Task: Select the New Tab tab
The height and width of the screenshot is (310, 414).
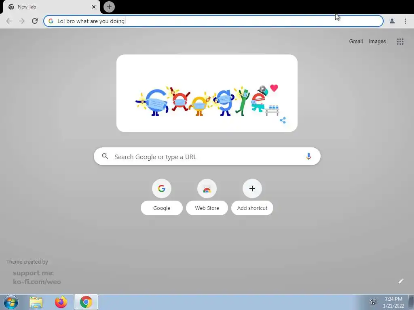Action: 51,7
